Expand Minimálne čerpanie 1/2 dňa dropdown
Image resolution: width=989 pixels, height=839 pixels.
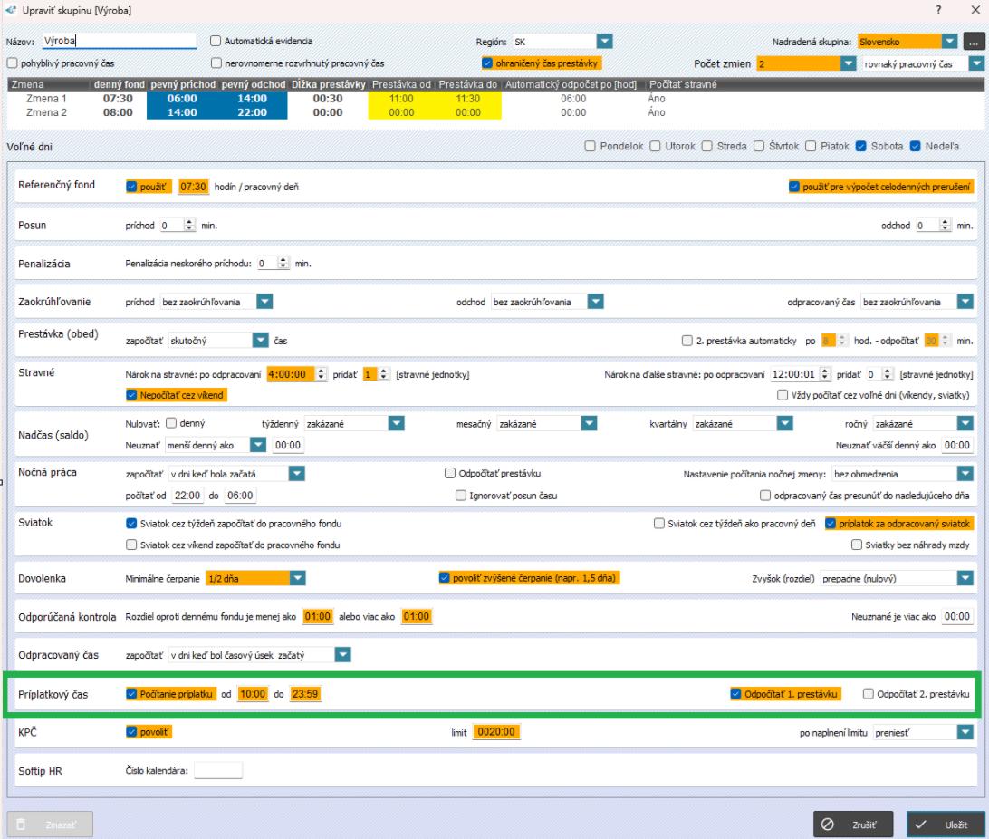click(x=295, y=578)
